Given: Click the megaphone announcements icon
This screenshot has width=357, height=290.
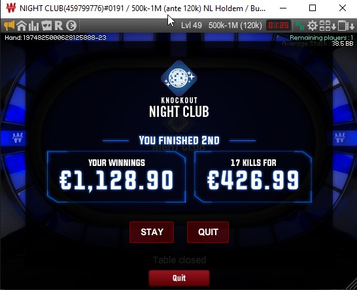Looking at the screenshot, I should 9,25.
